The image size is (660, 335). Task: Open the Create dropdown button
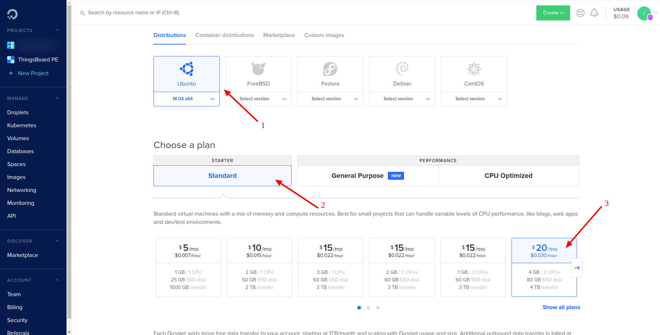(553, 13)
